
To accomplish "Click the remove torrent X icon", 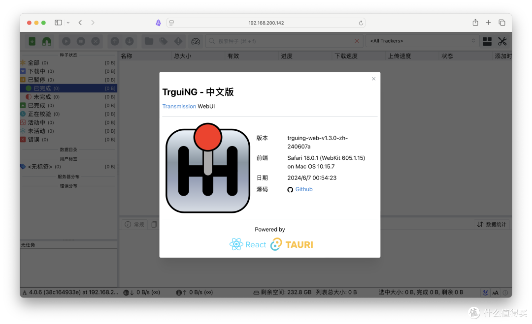I will tap(96, 41).
